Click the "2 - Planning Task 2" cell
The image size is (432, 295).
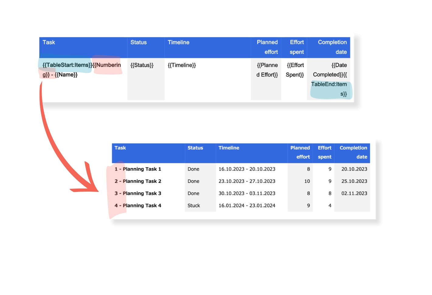coord(138,181)
